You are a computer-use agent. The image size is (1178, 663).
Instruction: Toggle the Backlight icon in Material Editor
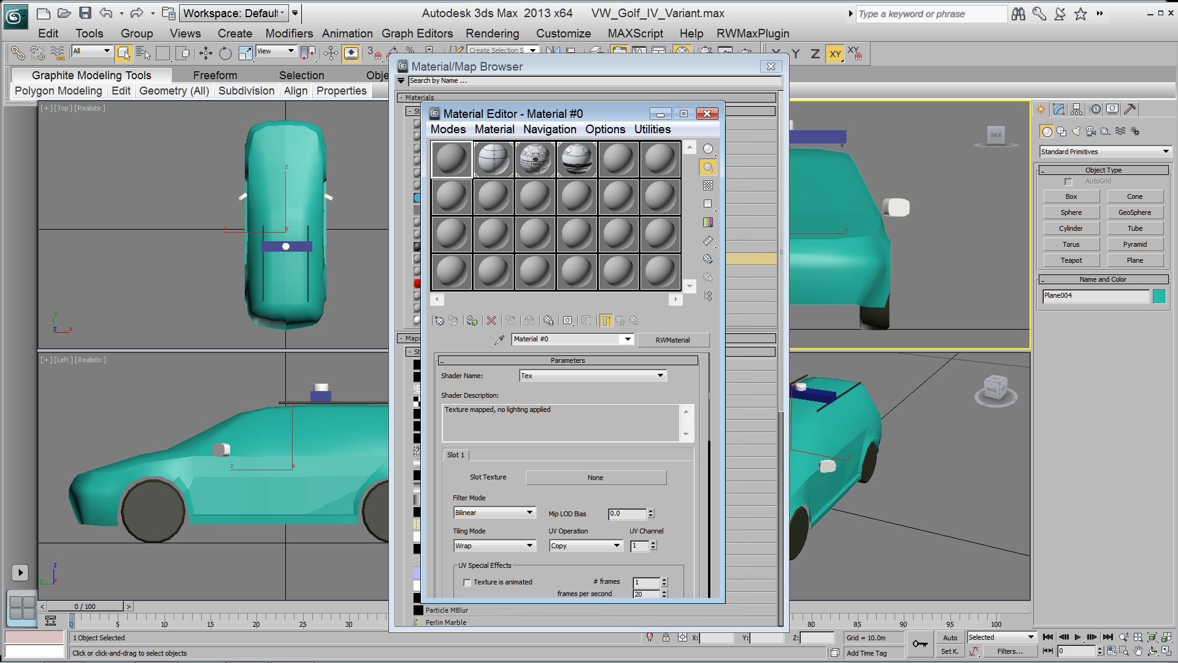coord(708,167)
